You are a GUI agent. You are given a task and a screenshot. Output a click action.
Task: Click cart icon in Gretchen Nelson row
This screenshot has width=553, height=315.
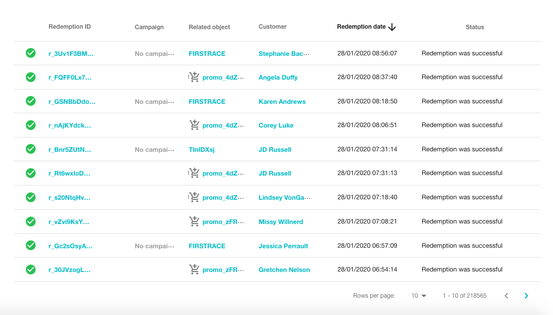tap(194, 269)
